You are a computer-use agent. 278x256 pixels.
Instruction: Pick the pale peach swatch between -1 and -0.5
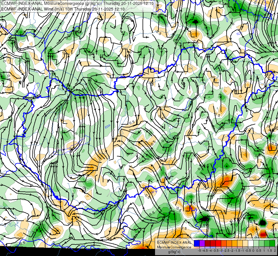(x=245, y=243)
